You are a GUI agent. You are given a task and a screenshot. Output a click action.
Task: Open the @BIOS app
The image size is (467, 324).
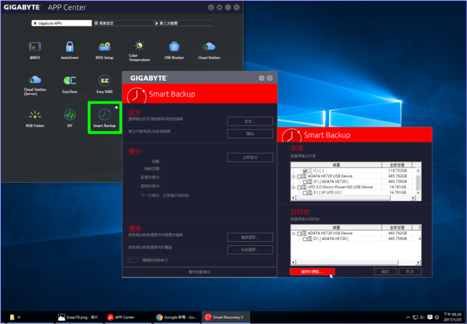point(35,49)
